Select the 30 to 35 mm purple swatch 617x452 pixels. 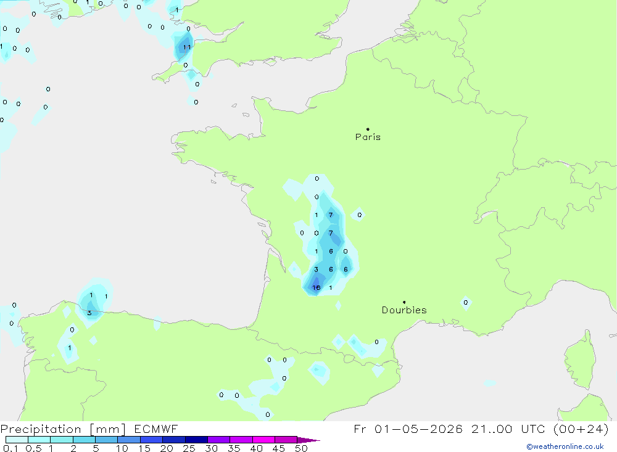click(x=218, y=440)
